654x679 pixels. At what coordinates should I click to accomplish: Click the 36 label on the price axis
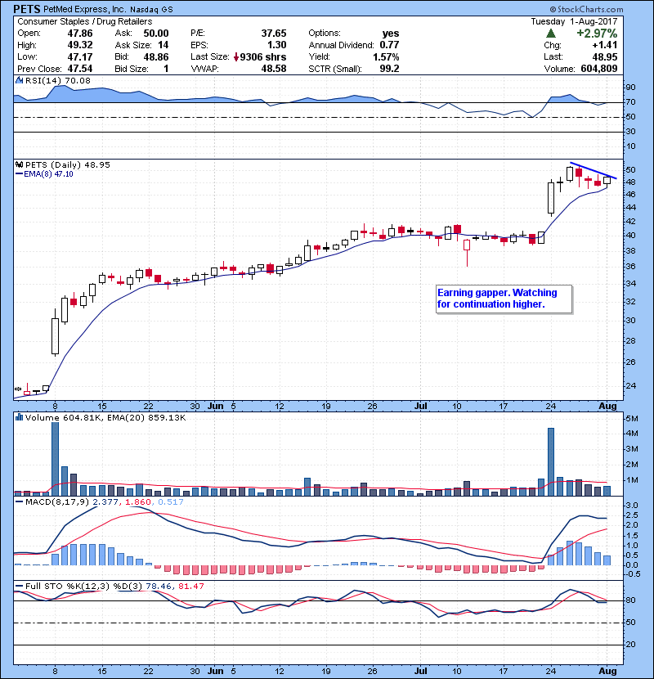[630, 267]
